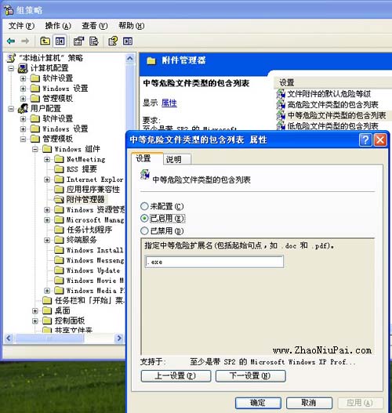
Task: Click the RSS 提要 folder icon
Action: pyautogui.click(x=59, y=169)
